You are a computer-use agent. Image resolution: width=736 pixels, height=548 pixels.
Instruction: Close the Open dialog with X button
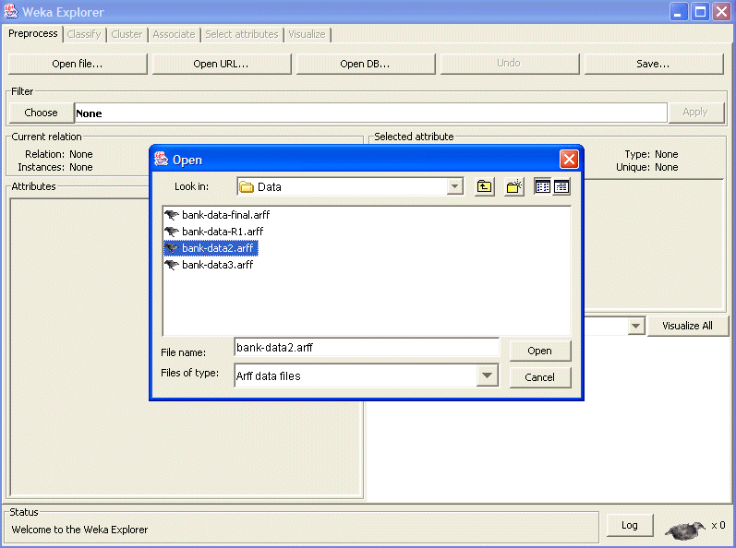569,159
